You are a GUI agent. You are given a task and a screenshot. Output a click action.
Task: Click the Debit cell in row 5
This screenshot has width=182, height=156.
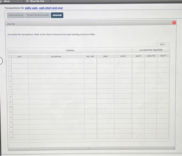pyautogui.click(x=106, y=81)
